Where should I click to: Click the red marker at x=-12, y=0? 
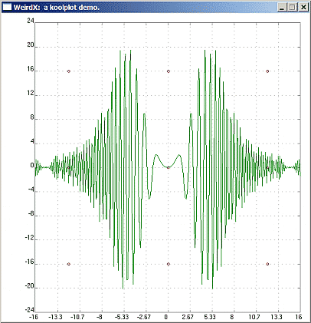(x=69, y=168)
